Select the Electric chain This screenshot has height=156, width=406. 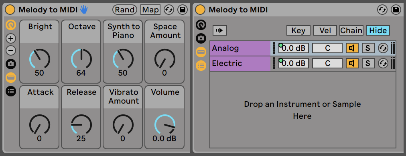point(240,63)
